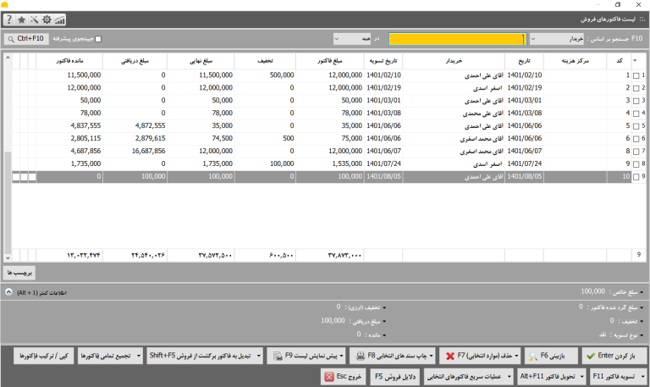Click the printer icon for F8 printing
The width and height of the screenshot is (650, 387).
click(x=361, y=356)
